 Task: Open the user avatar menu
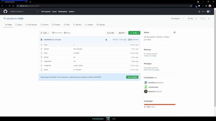[x=209, y=12]
